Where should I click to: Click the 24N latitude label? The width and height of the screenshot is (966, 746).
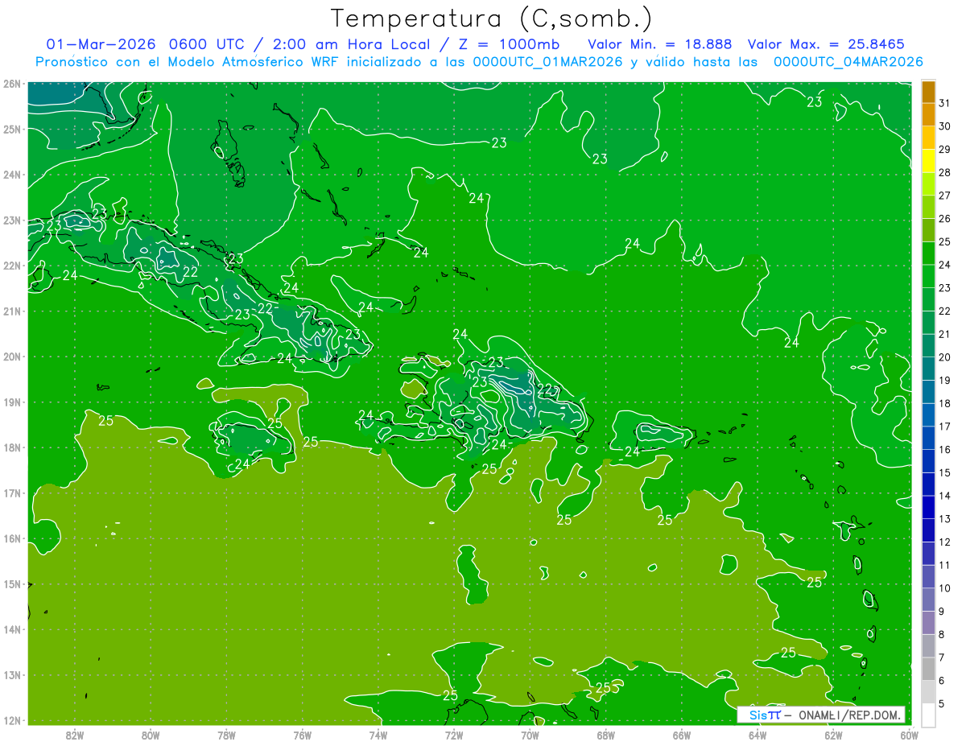pyautogui.click(x=12, y=175)
